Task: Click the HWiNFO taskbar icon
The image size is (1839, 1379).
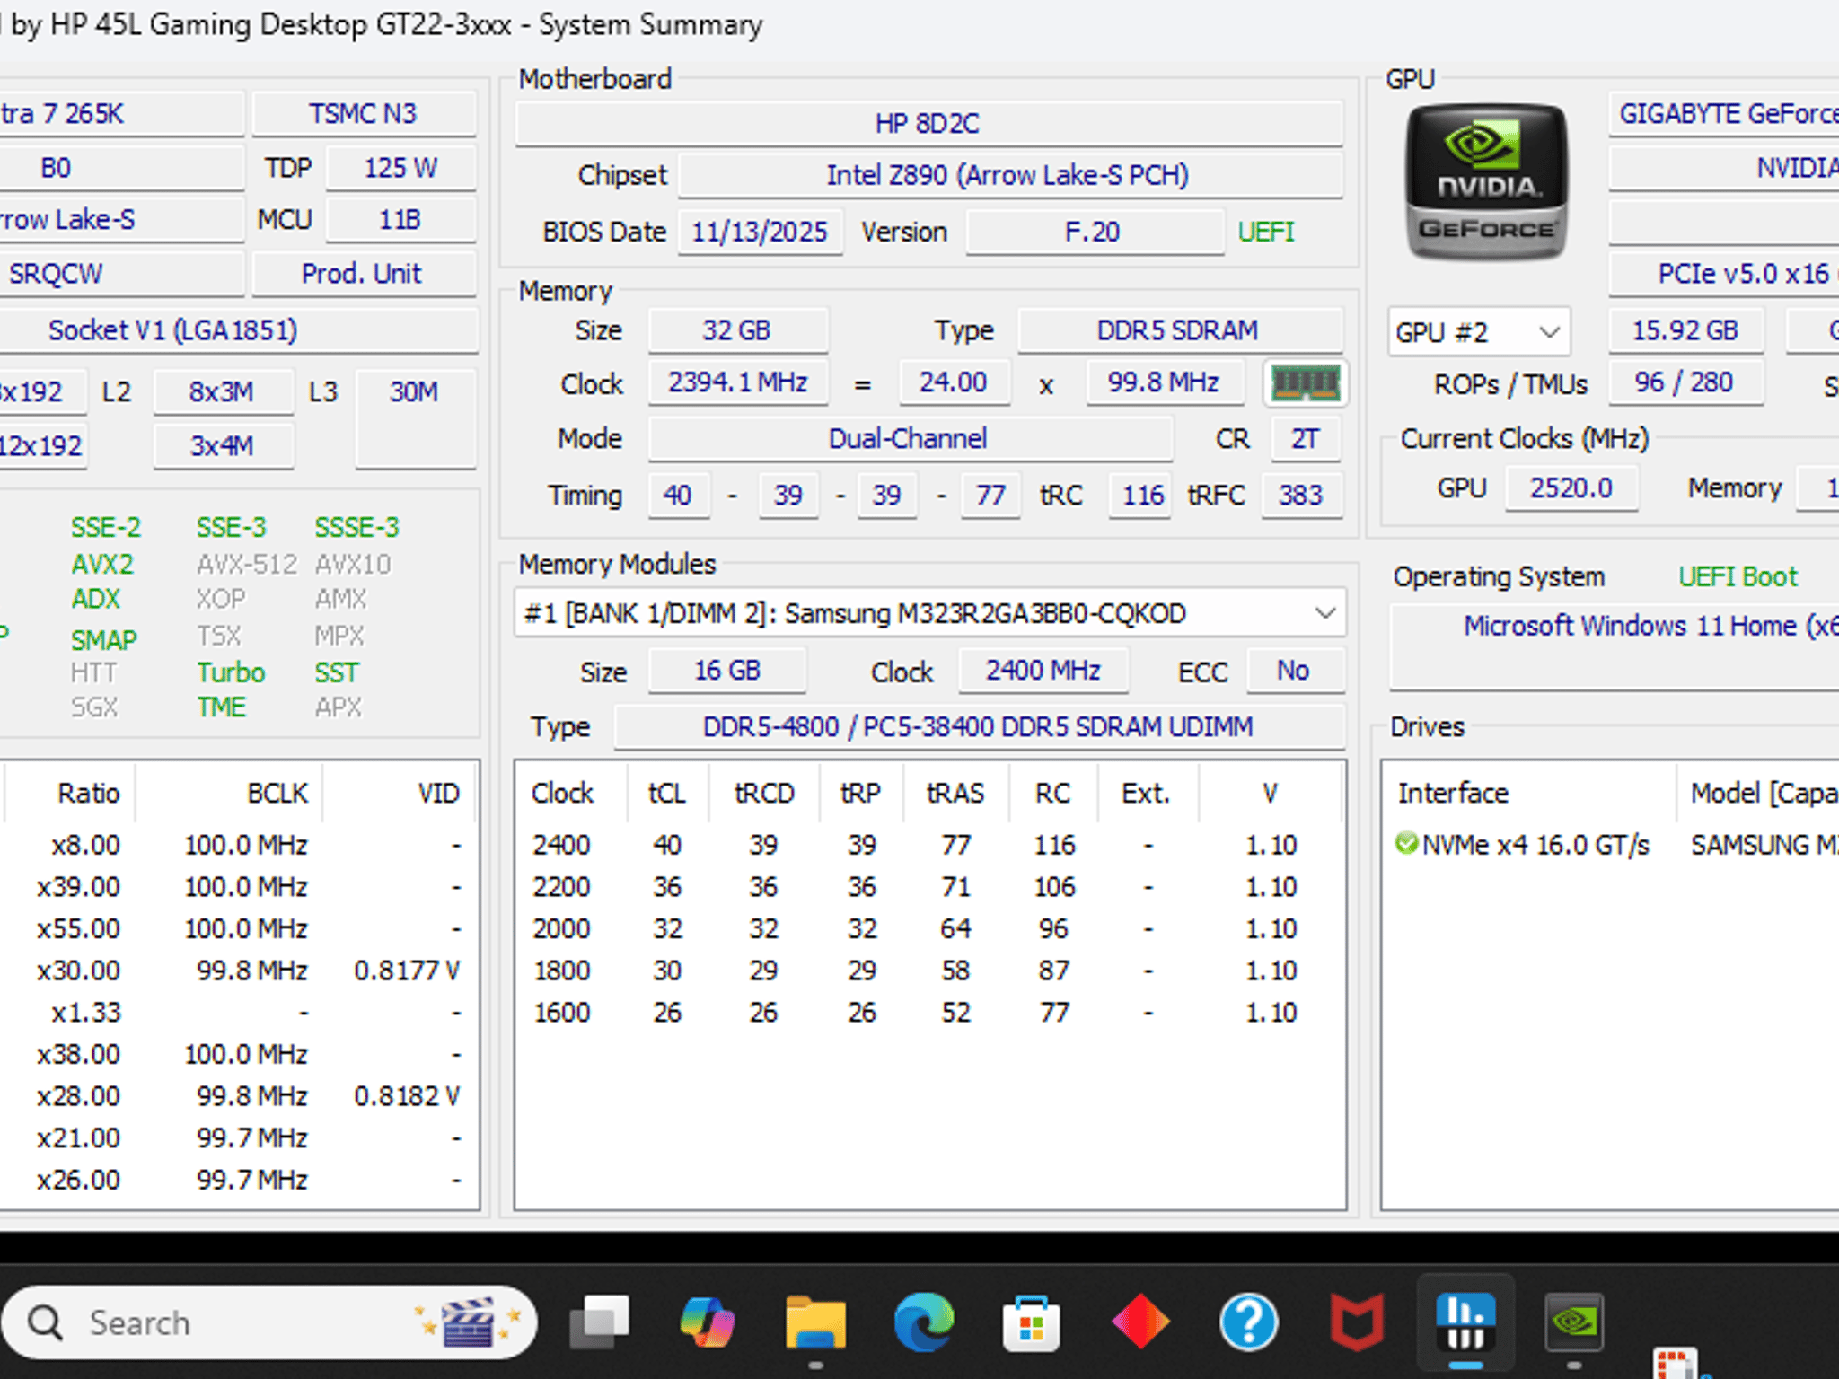Action: 1465,1322
